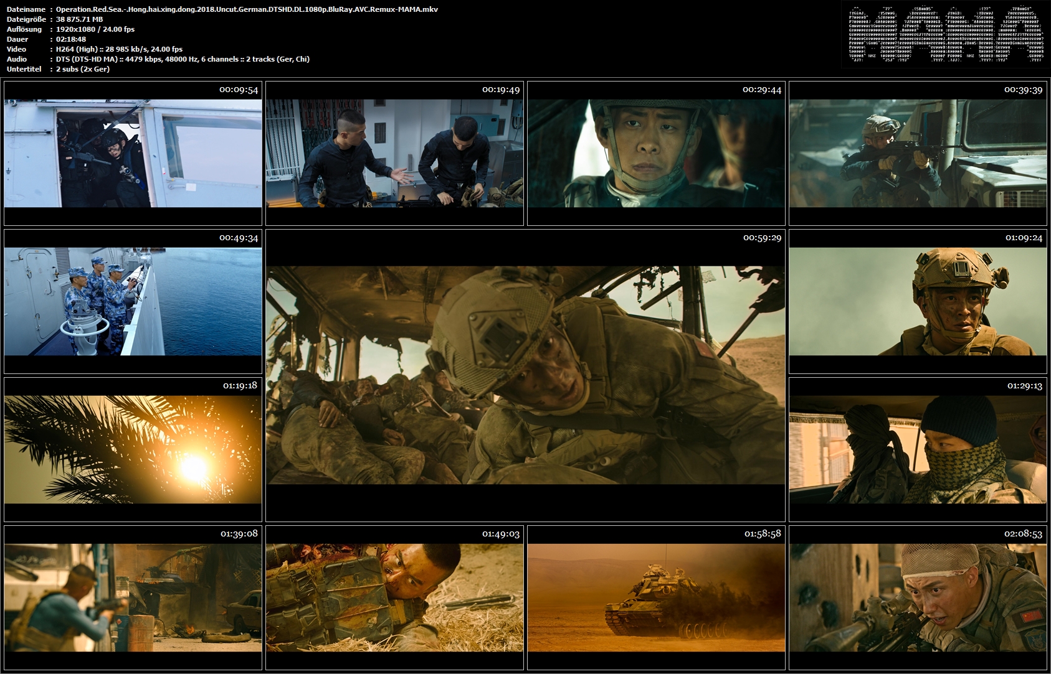This screenshot has height=674, width=1051.
Task: Open the frame at 00:19:49
Action: pos(394,153)
